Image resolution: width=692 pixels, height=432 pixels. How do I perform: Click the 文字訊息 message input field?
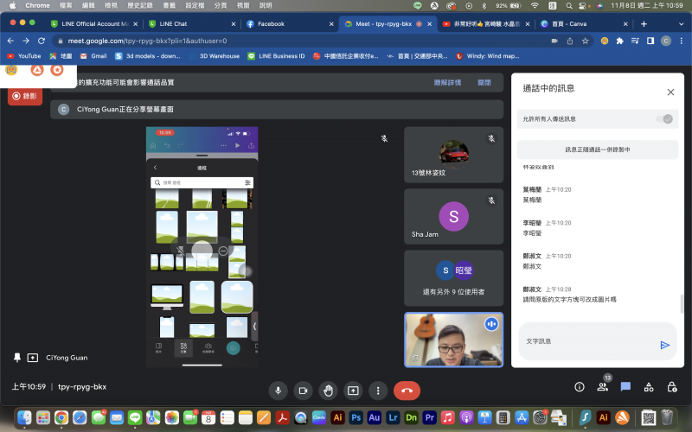pos(588,341)
